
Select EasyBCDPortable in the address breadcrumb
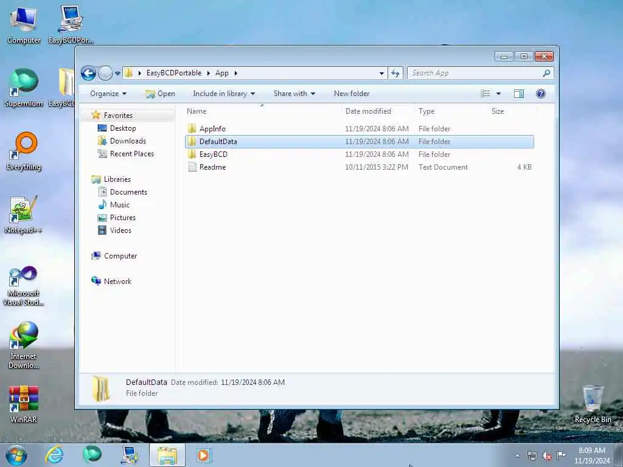pyautogui.click(x=173, y=73)
